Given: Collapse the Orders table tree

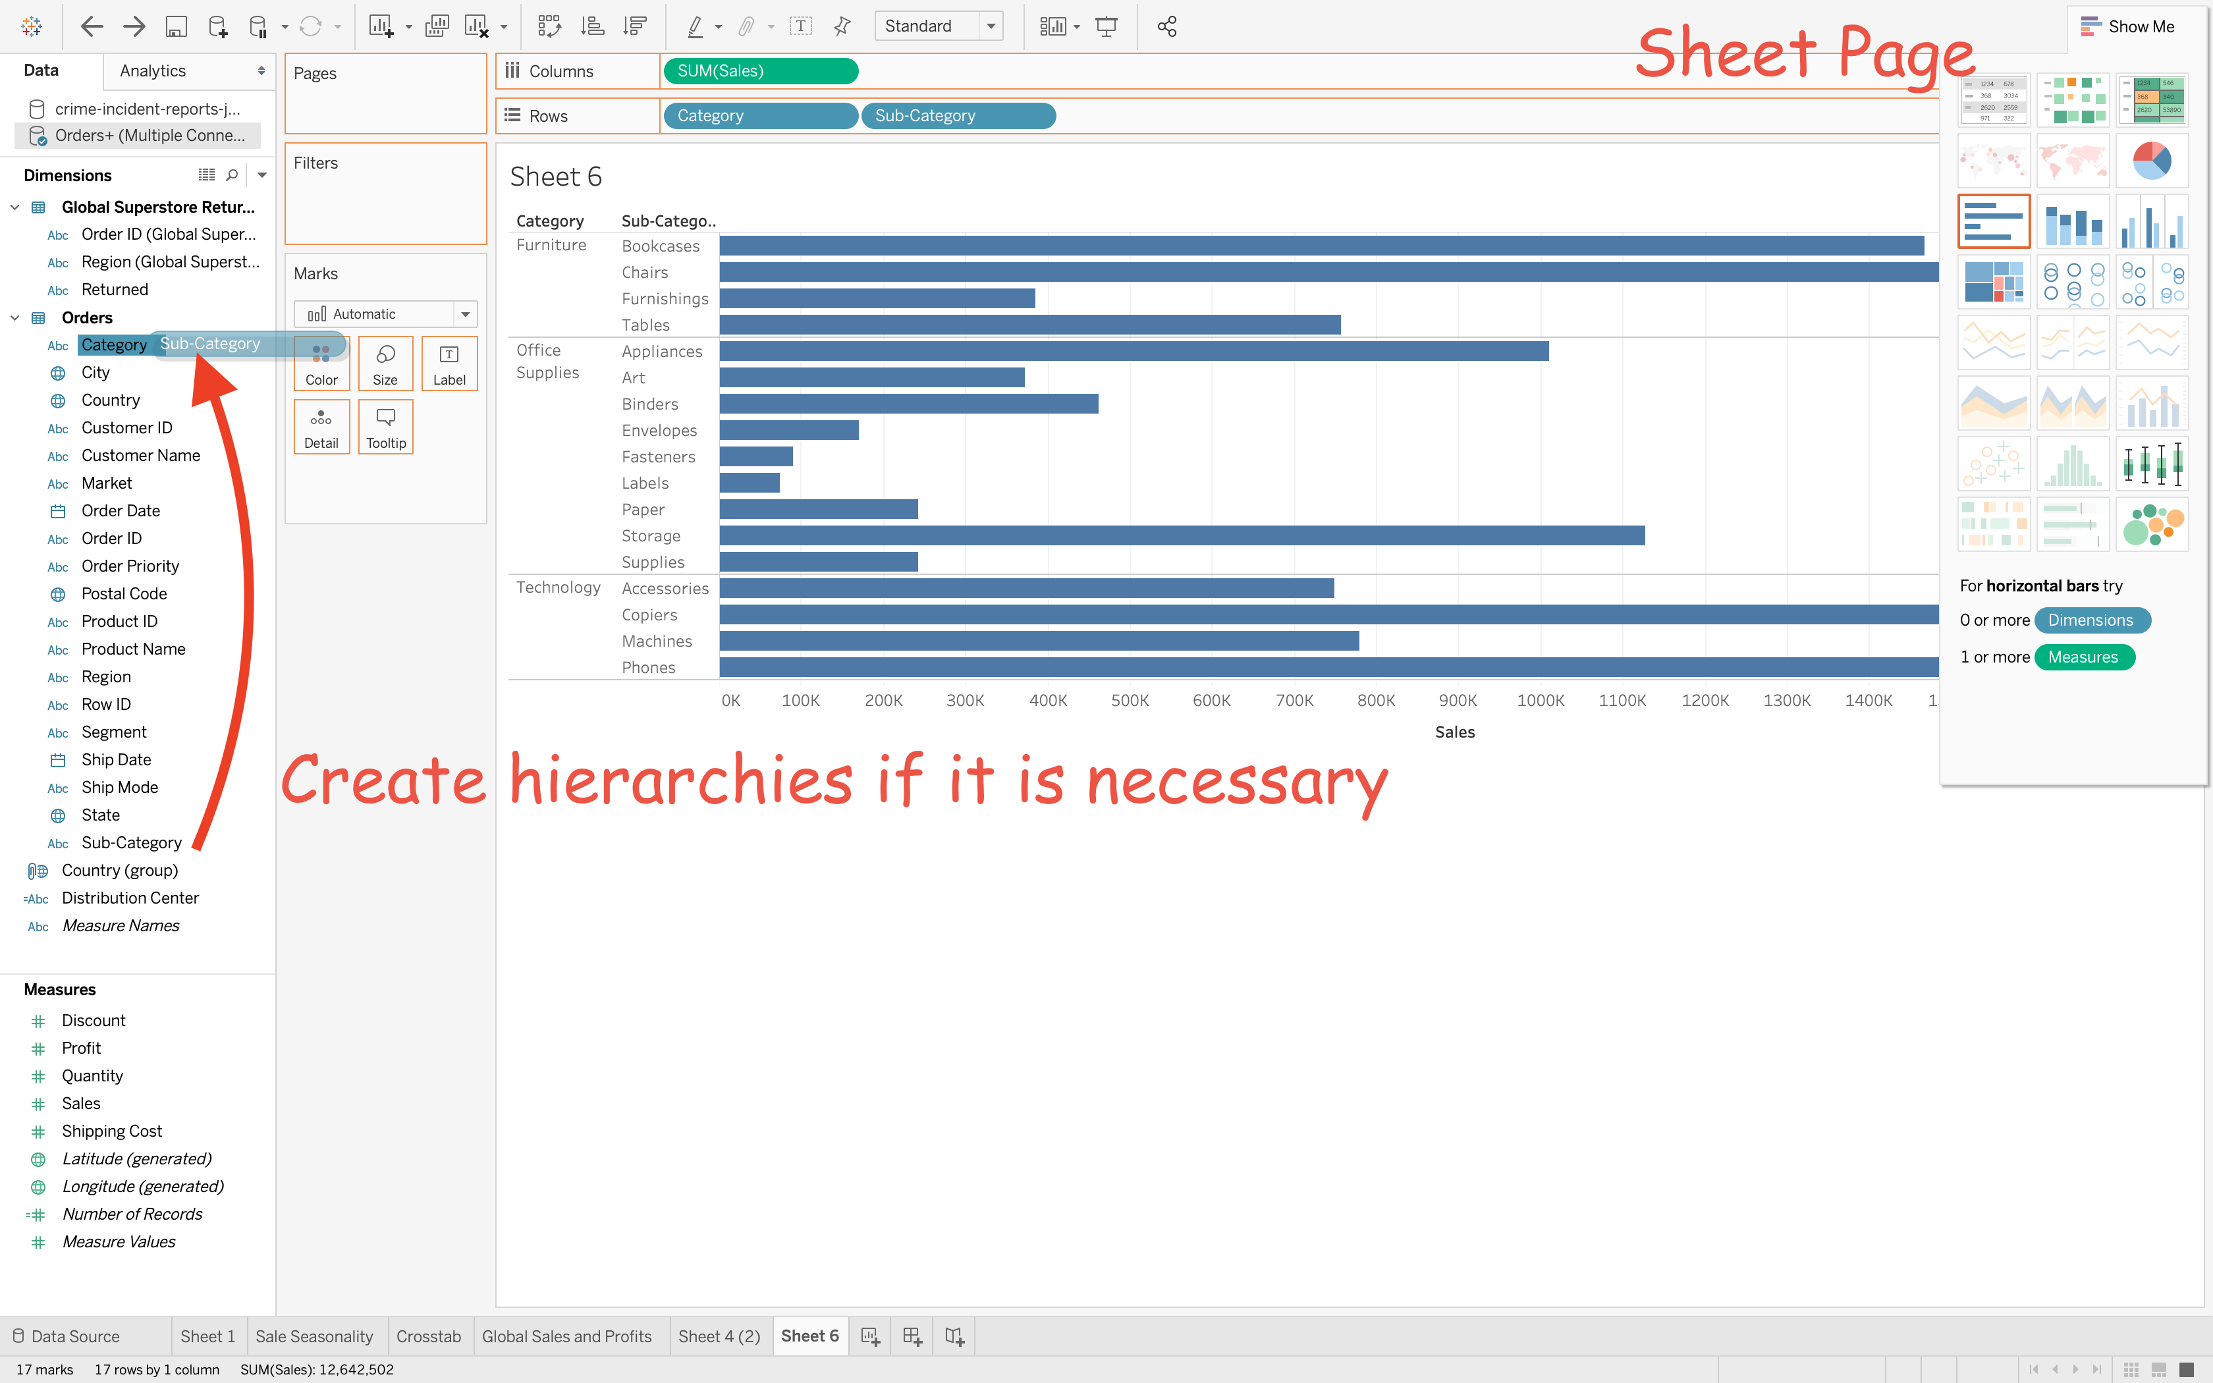Looking at the screenshot, I should 14,317.
